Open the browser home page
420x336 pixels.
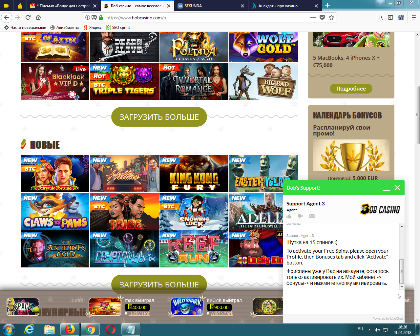38,17
